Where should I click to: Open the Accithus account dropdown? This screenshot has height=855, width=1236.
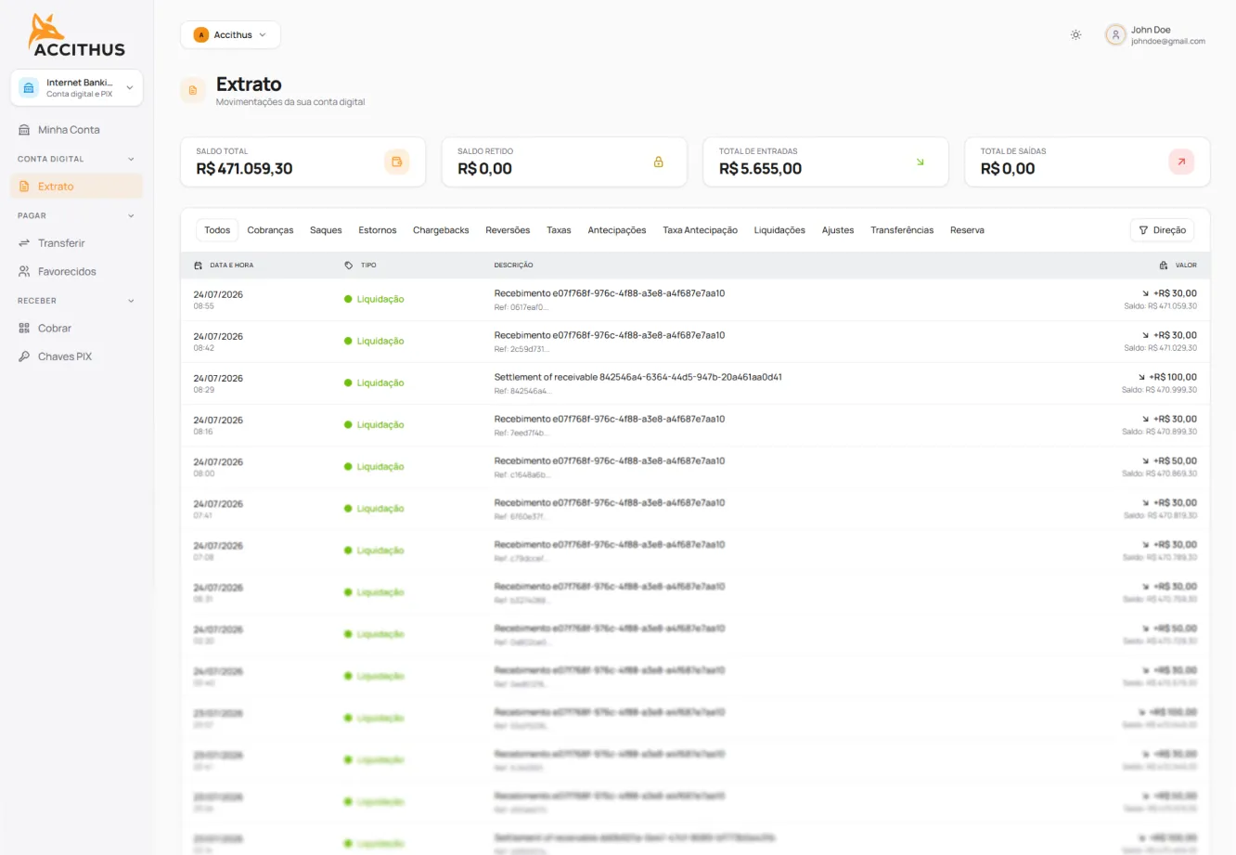pyautogui.click(x=230, y=35)
